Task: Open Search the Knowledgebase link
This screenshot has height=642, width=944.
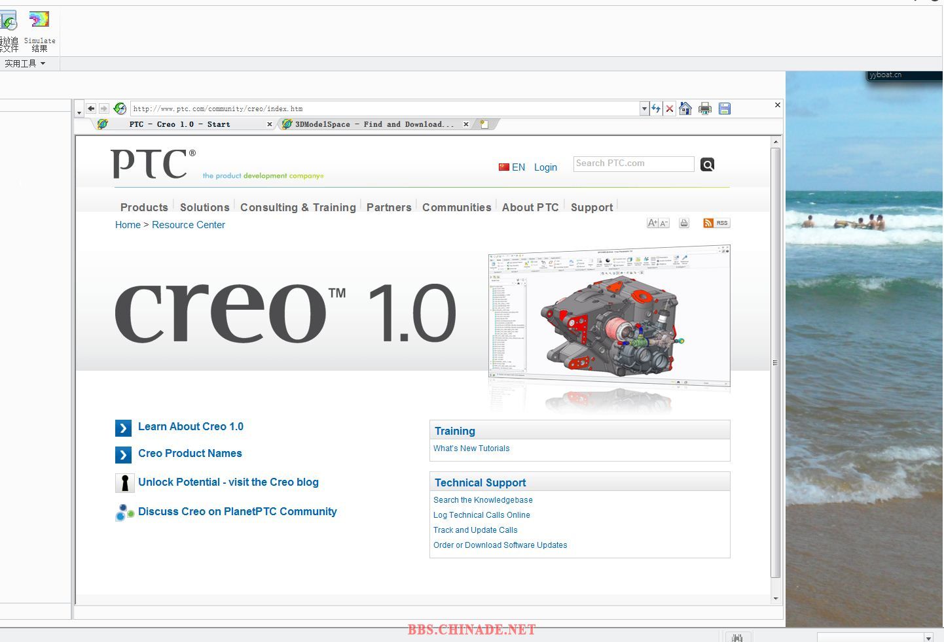Action: click(x=483, y=500)
